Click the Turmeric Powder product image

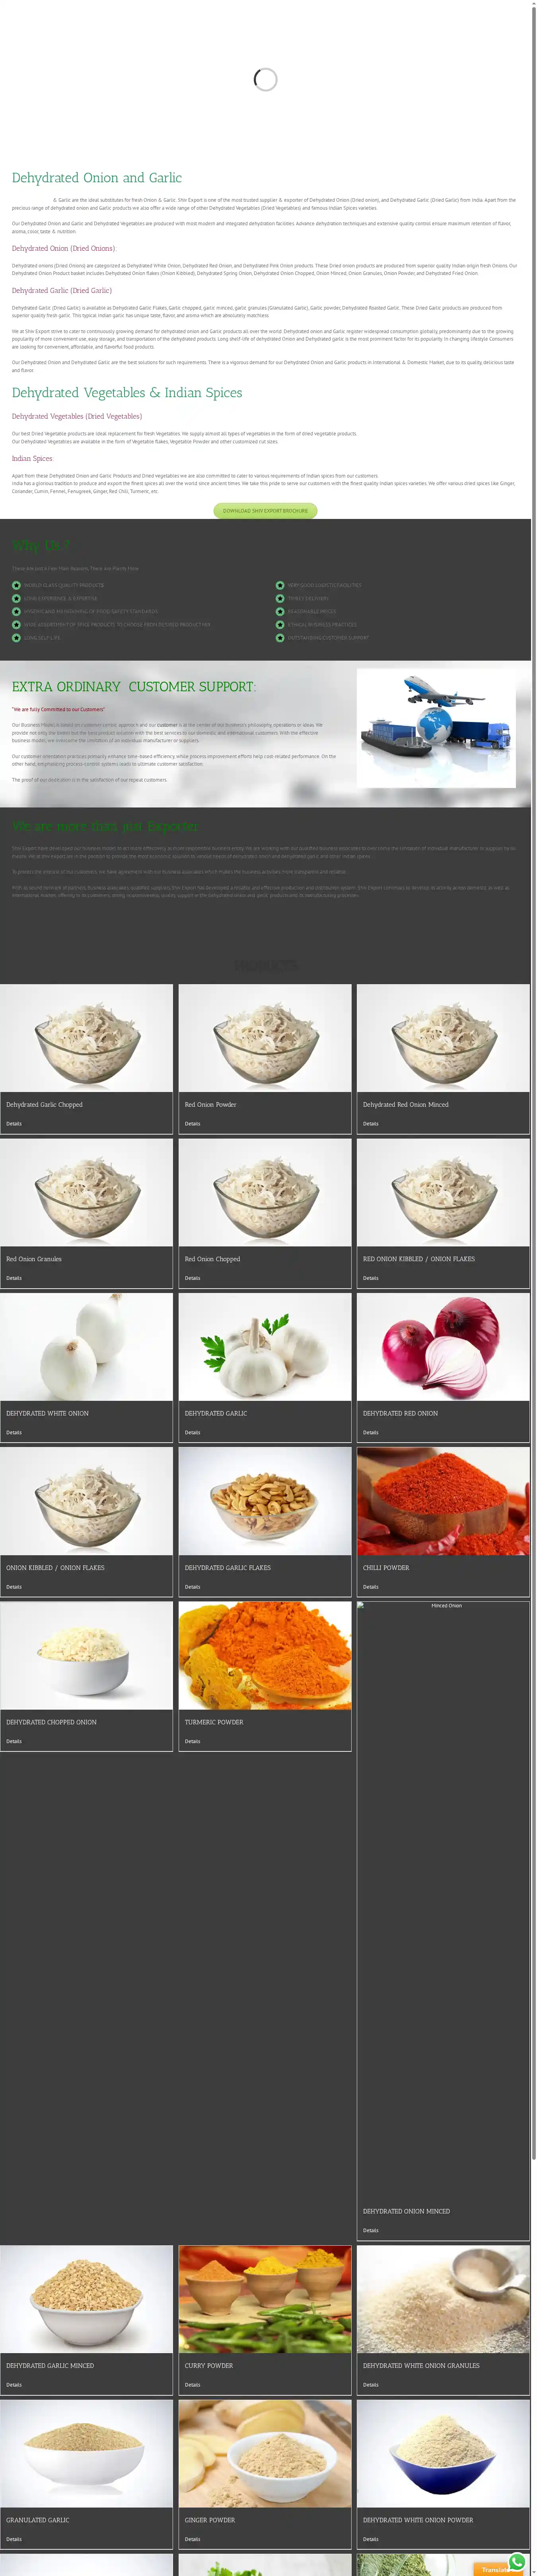point(265,1656)
